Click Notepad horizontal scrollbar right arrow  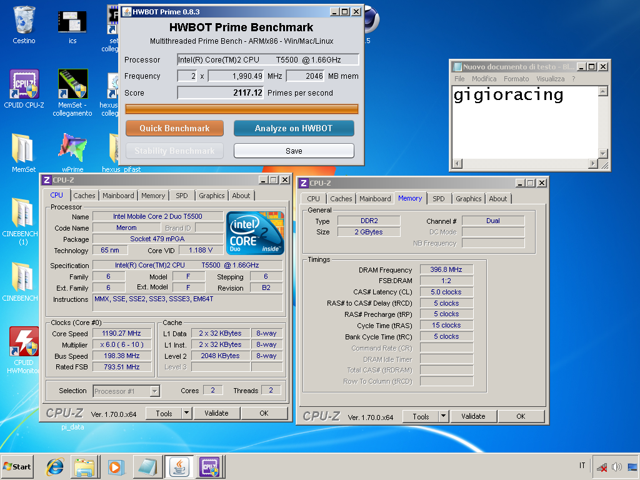[x=592, y=163]
